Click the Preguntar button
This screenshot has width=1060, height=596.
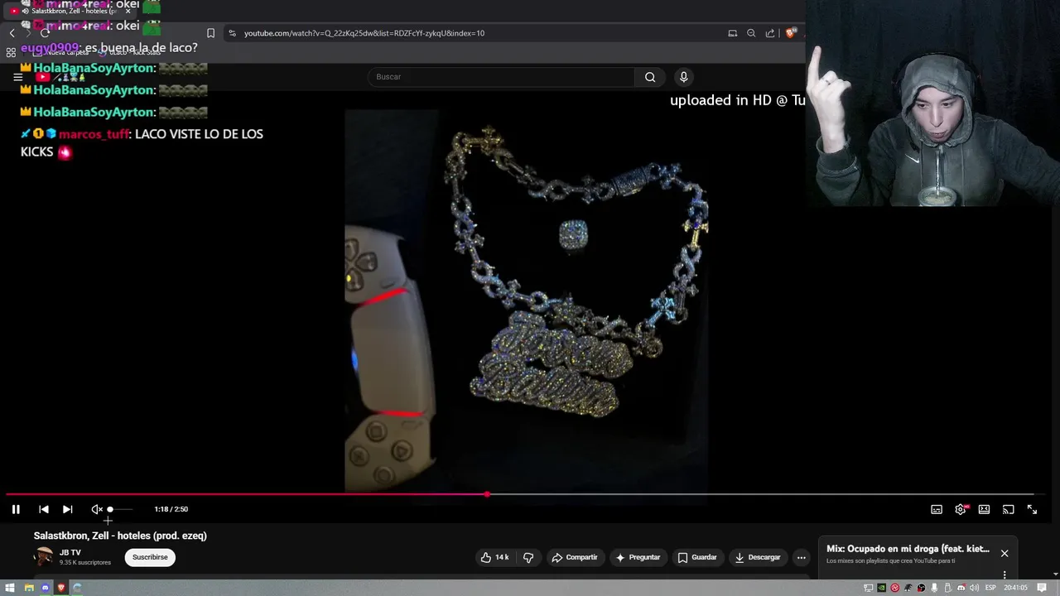(638, 557)
